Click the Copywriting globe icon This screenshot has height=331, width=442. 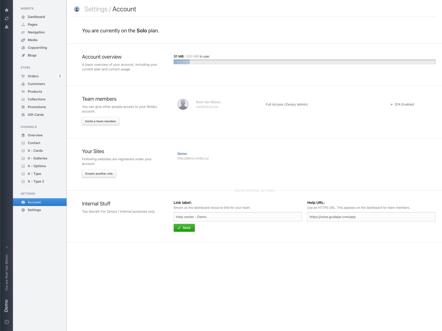pyautogui.click(x=23, y=48)
